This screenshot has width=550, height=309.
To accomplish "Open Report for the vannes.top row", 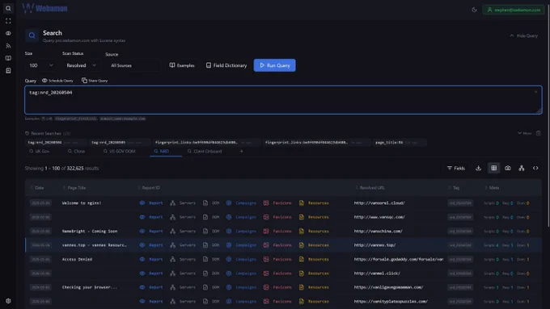I will 151,245.
